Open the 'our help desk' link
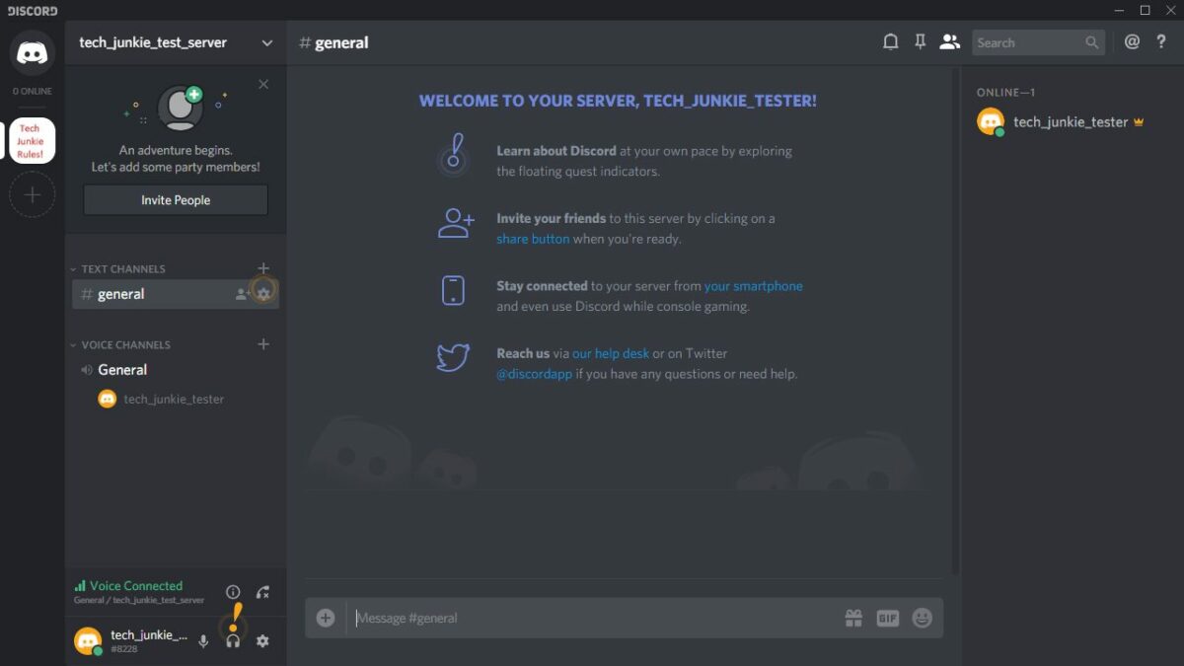 click(x=611, y=352)
